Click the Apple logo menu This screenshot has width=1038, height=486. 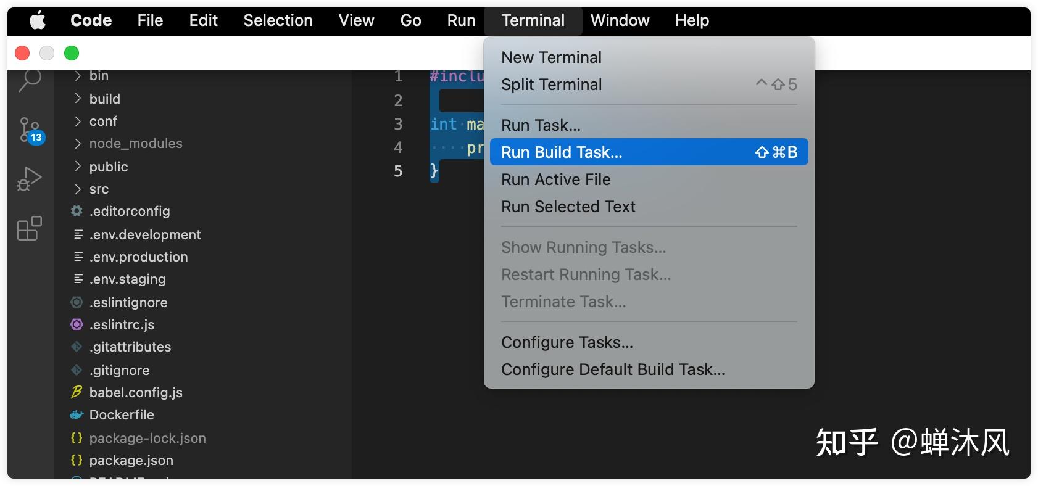point(38,21)
